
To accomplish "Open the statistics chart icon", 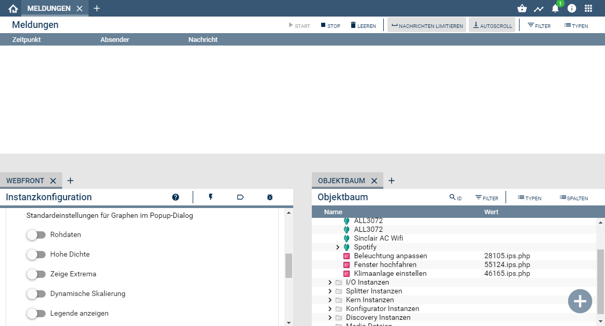I will point(539,8).
